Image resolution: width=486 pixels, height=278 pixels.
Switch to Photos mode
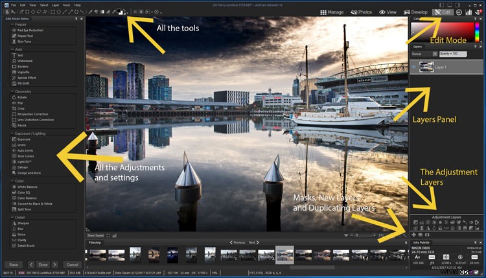(362, 12)
